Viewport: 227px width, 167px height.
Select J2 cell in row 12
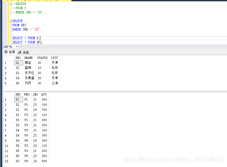tap(35, 156)
